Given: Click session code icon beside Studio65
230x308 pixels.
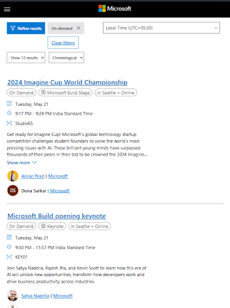Looking at the screenshot, I should tap(9, 123).
